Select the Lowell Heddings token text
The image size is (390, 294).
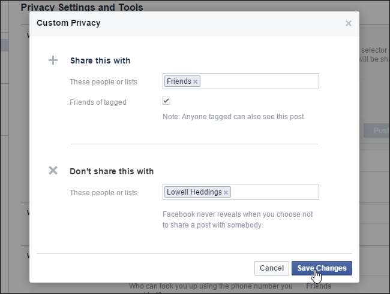(x=194, y=192)
